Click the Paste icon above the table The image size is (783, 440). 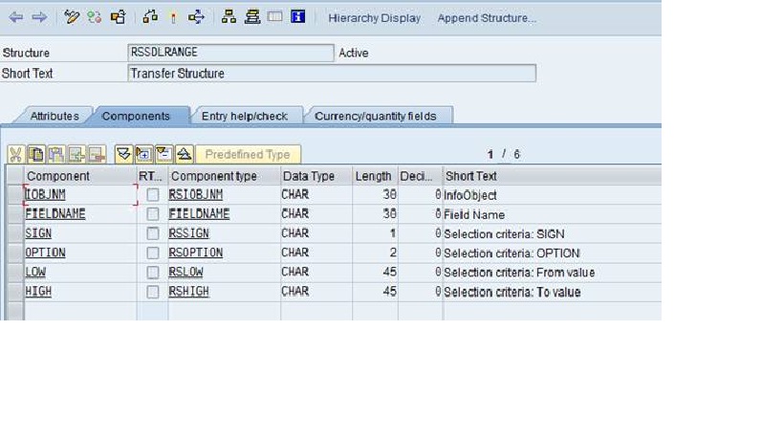[55, 154]
